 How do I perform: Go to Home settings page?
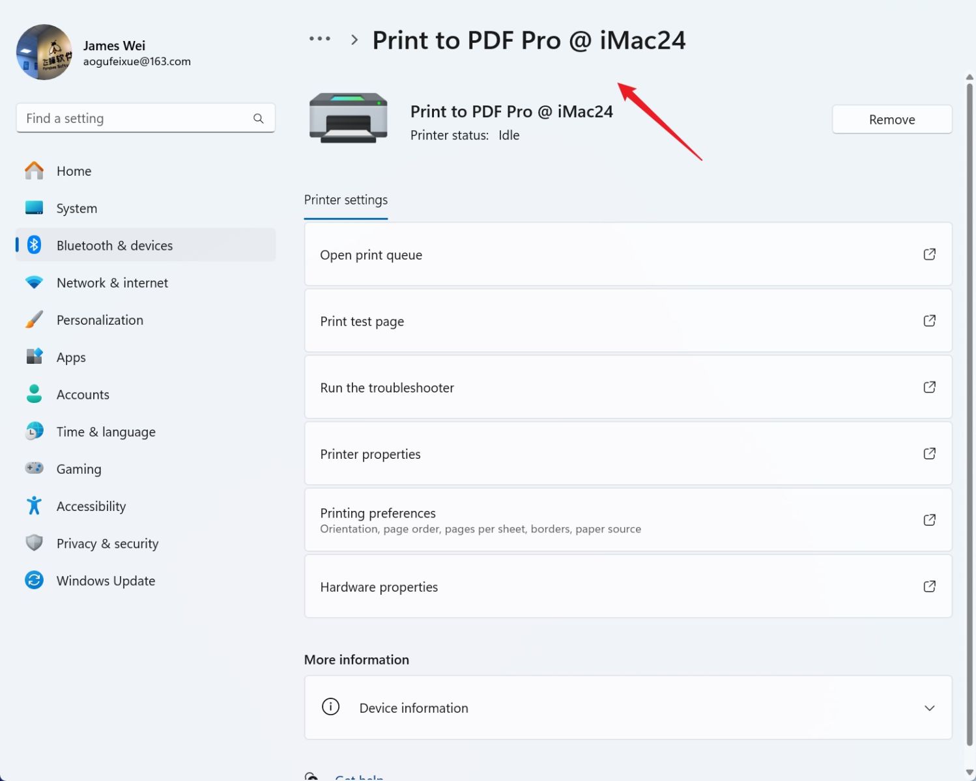click(x=145, y=171)
